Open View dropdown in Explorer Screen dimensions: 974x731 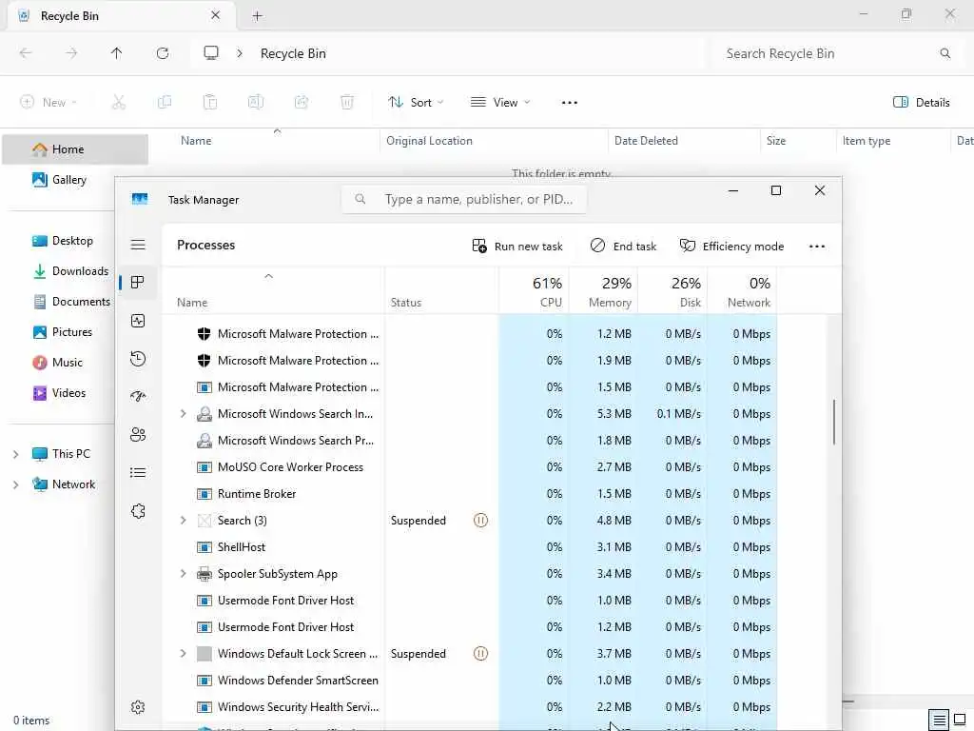point(500,103)
